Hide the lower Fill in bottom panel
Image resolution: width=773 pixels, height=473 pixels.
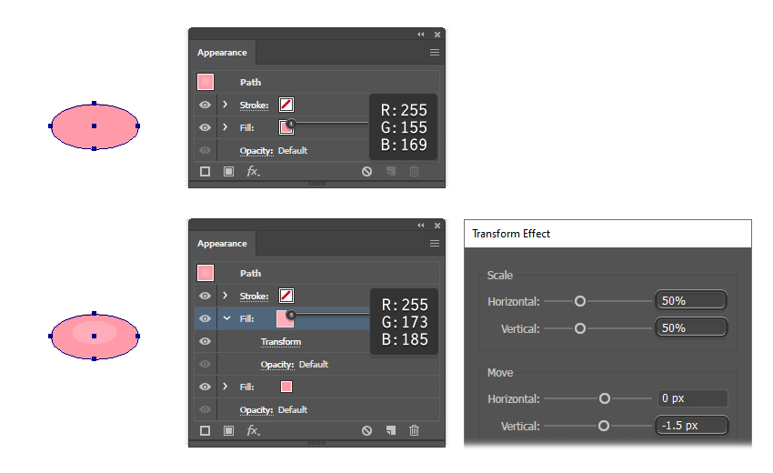(x=205, y=387)
